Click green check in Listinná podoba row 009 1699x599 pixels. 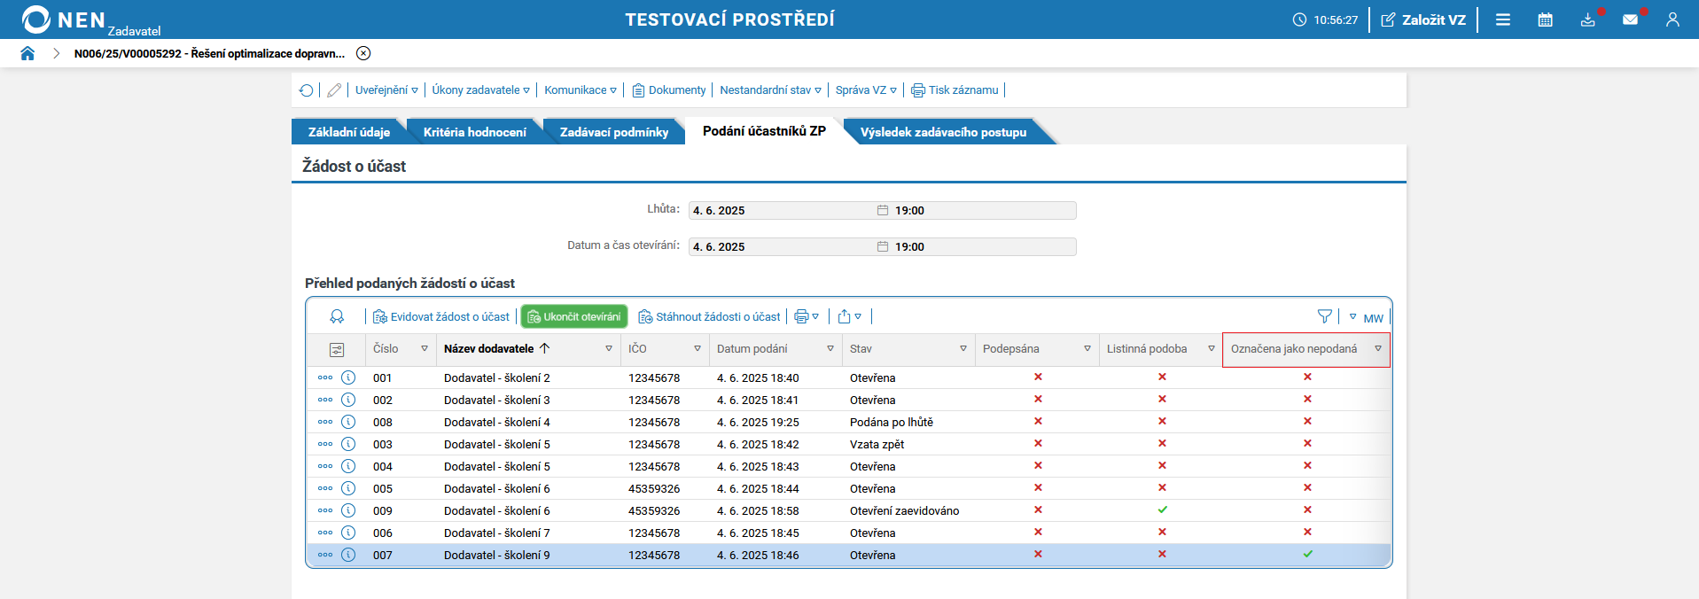pyautogui.click(x=1162, y=510)
